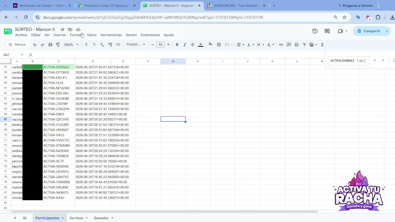Add a new sheet with the plus button
The width and height of the screenshot is (395, 222).
[15, 218]
